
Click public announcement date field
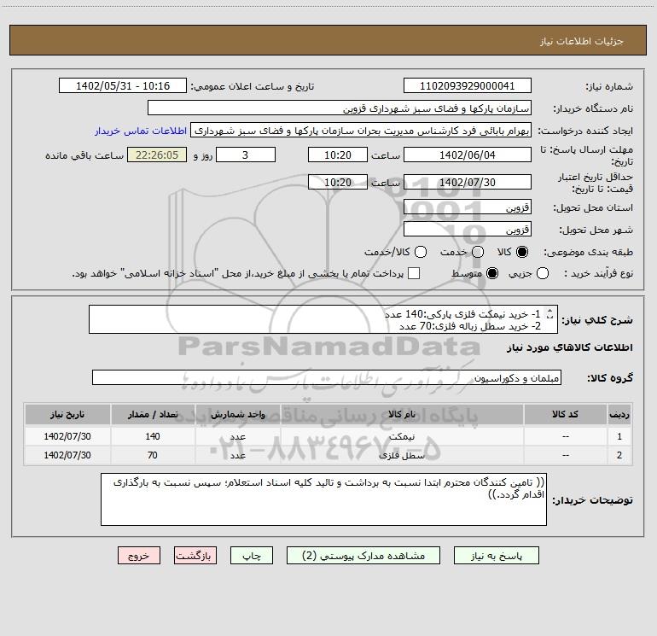pyautogui.click(x=123, y=85)
